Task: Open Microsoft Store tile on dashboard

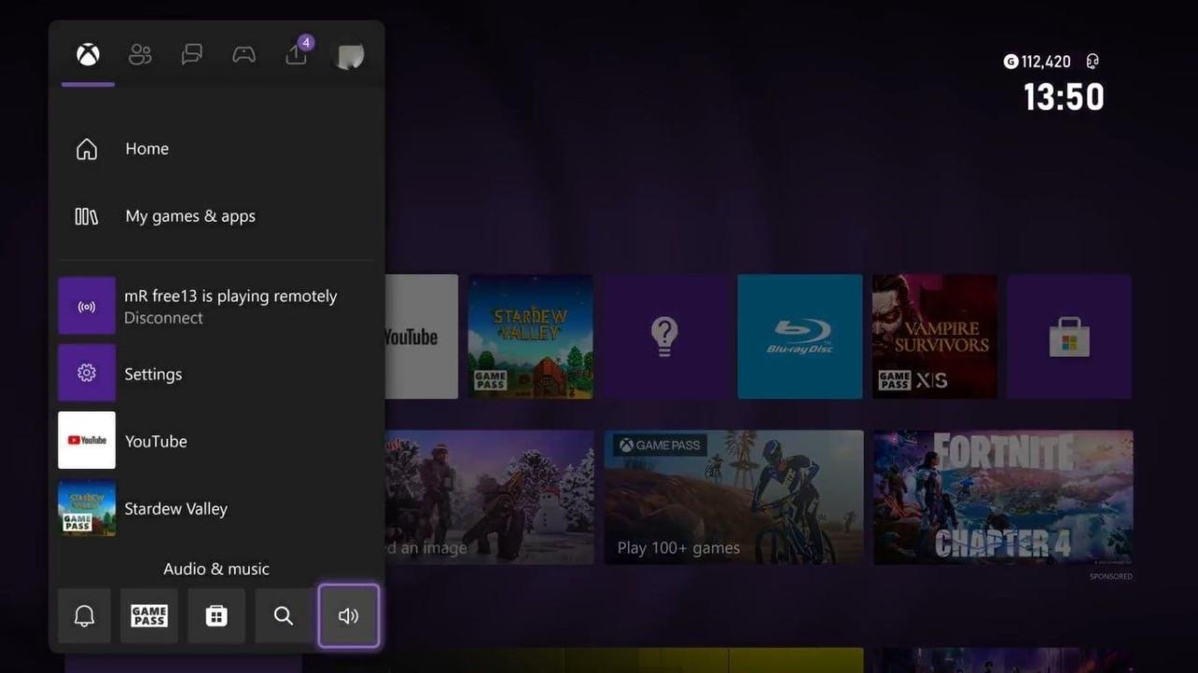Action: coord(1070,337)
